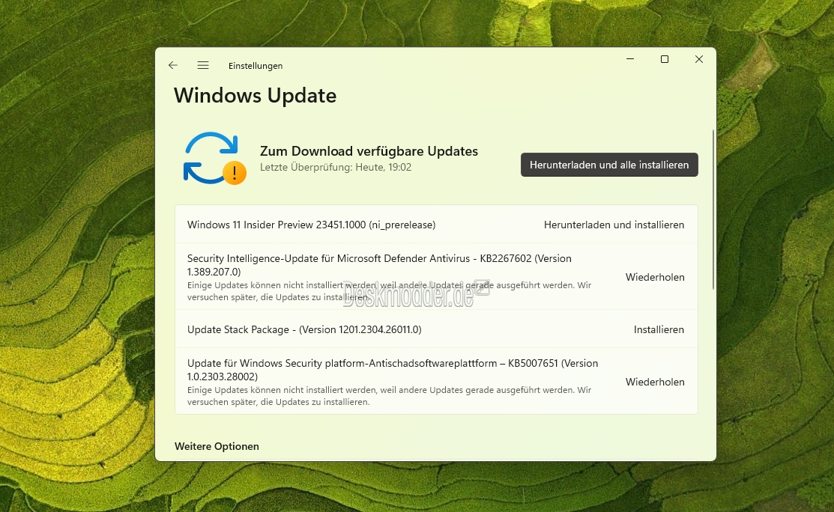The height and width of the screenshot is (512, 834).
Task: Minimize the Einstellungen window
Action: tap(630, 59)
